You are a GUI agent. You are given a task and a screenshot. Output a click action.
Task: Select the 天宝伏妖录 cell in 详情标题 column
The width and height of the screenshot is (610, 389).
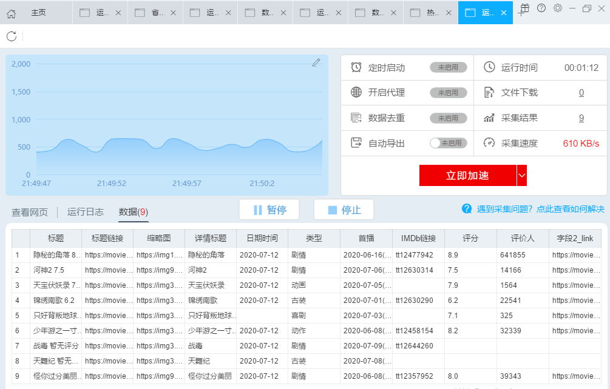click(211, 285)
